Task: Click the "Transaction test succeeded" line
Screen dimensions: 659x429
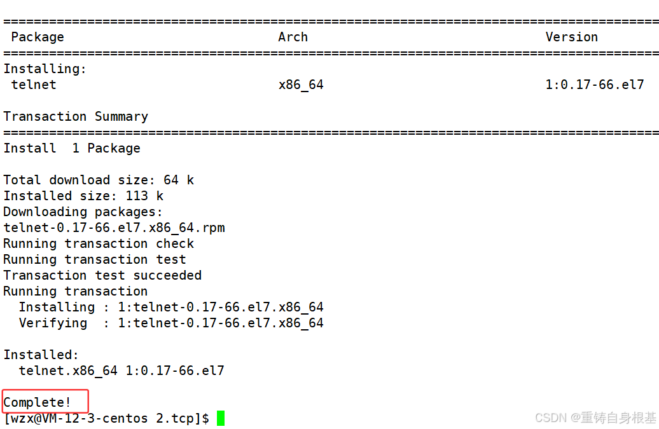Action: point(102,275)
